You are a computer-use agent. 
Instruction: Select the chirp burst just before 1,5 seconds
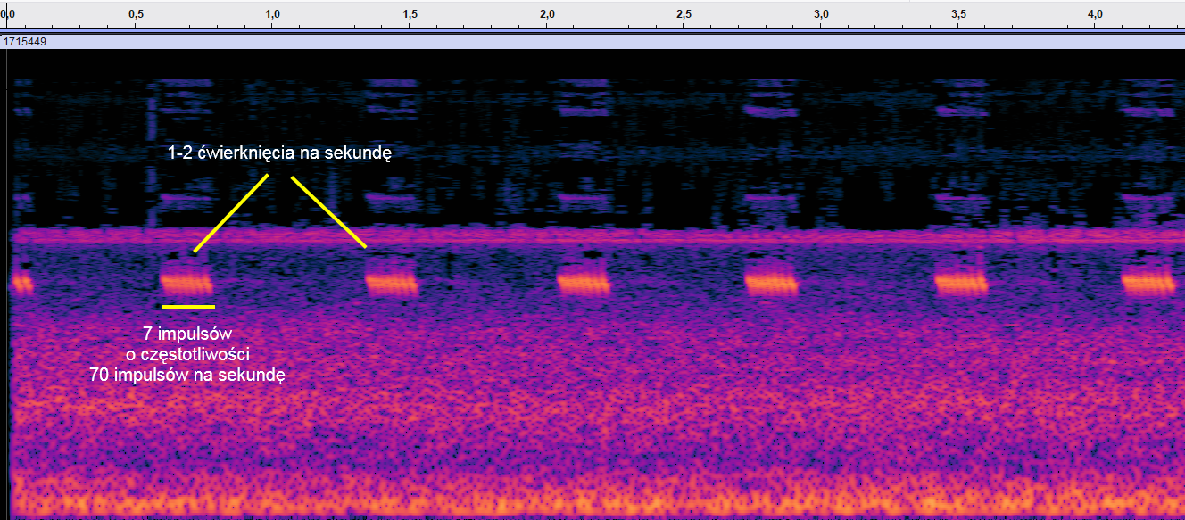tap(393, 284)
